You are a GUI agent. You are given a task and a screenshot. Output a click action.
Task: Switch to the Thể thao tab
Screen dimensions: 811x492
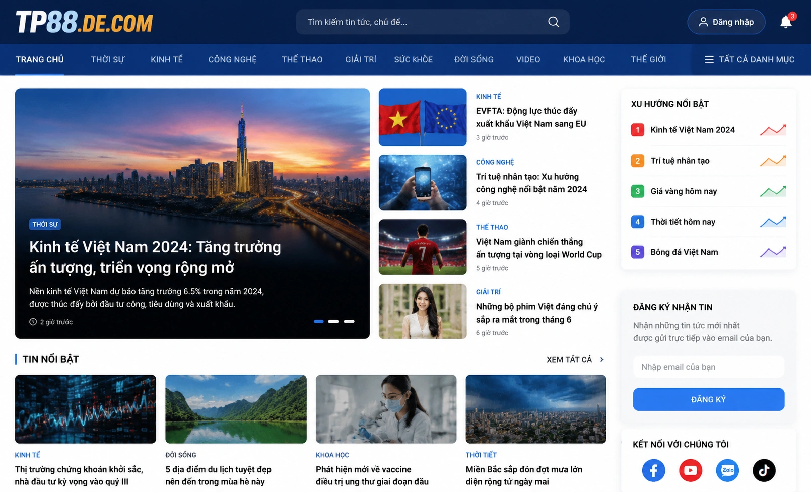point(302,59)
